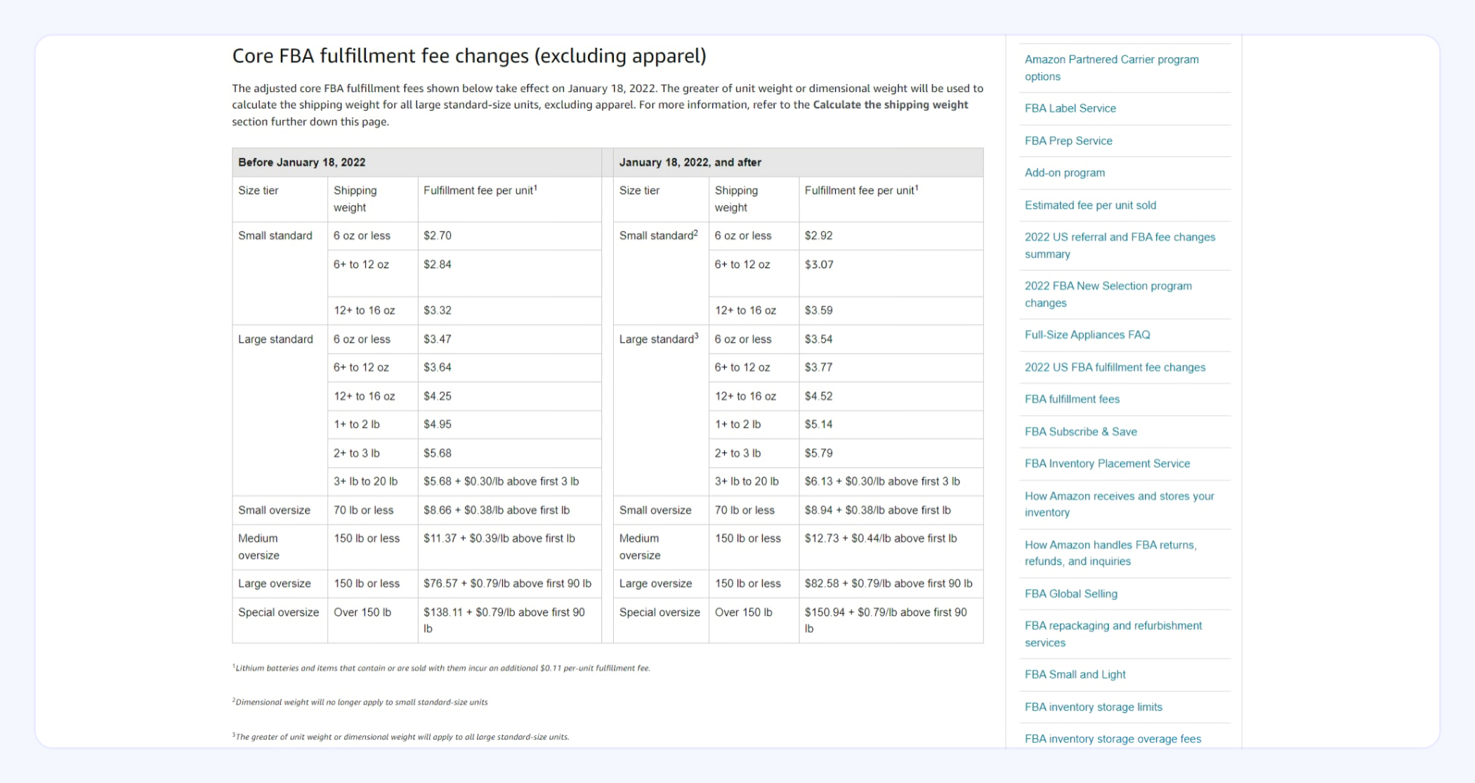
Task: Select Add-on program sidebar link
Action: point(1062,173)
